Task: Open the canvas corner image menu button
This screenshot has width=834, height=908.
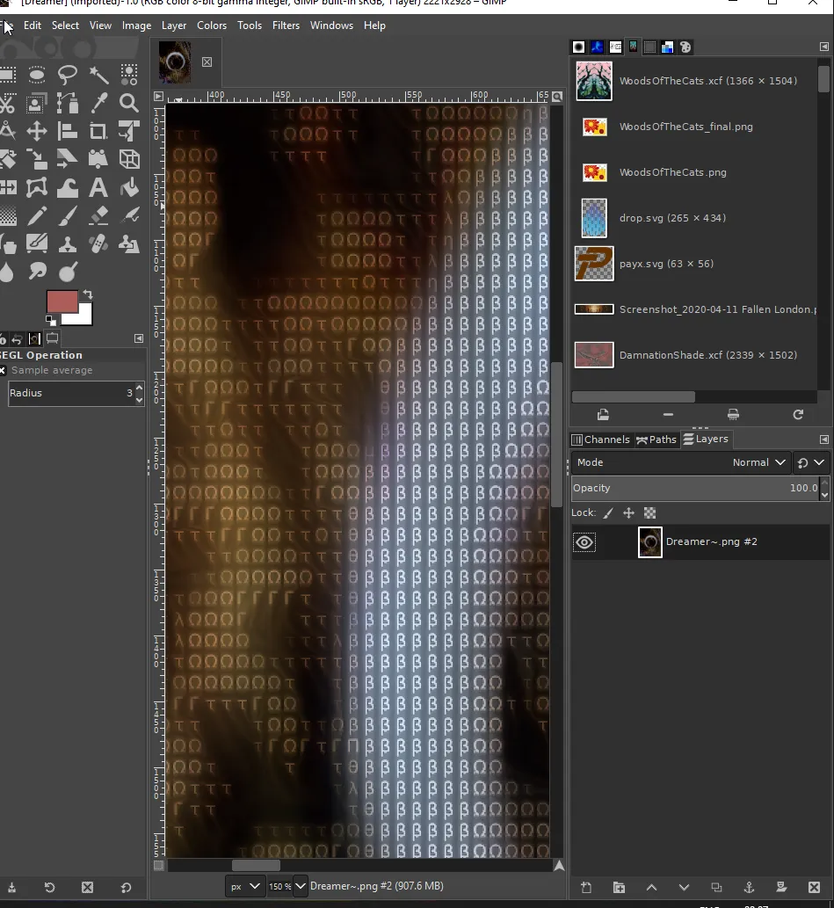Action: (159, 96)
